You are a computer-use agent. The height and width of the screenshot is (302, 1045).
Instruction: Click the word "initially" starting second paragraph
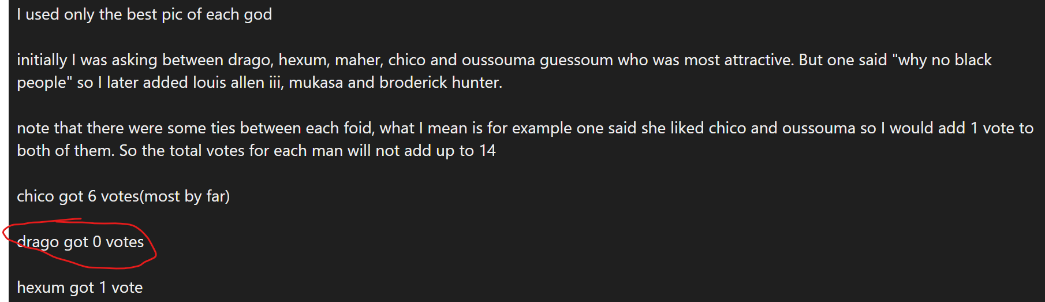point(42,60)
